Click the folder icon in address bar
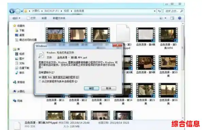The height and width of the screenshot is (130, 202). [x=26, y=11]
